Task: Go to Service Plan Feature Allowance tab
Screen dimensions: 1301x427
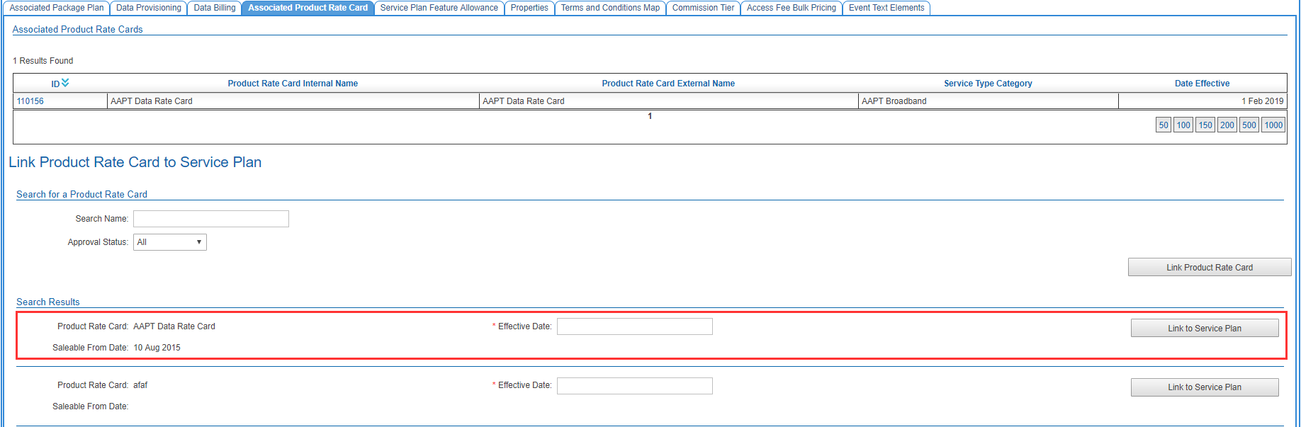Action: [439, 8]
